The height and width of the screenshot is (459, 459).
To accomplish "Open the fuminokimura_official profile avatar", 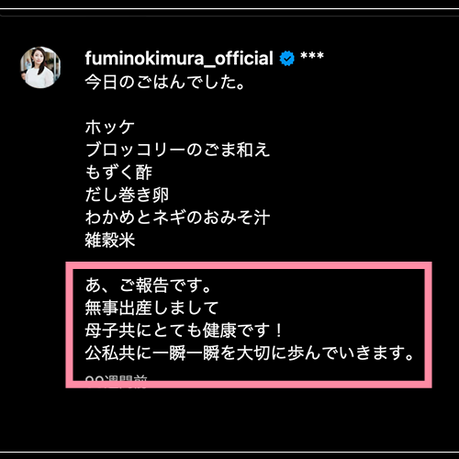I will tap(40, 67).
